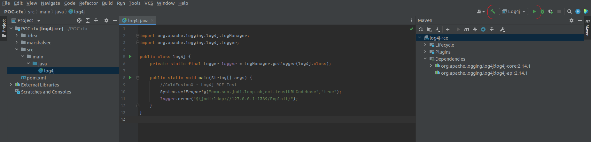The height and width of the screenshot is (142, 591).
Task: Fold main method at line 8
Action: 138,78
